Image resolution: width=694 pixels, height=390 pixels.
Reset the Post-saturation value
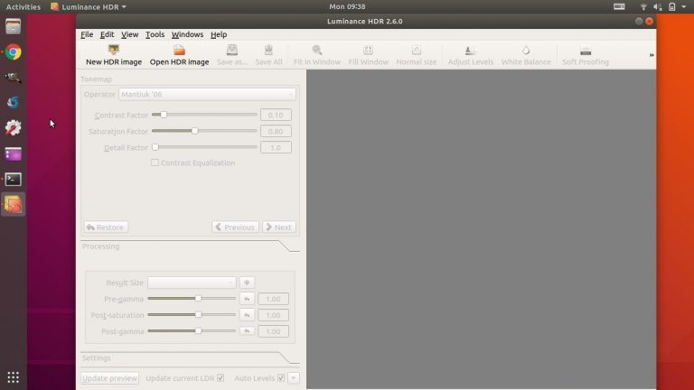coord(247,315)
